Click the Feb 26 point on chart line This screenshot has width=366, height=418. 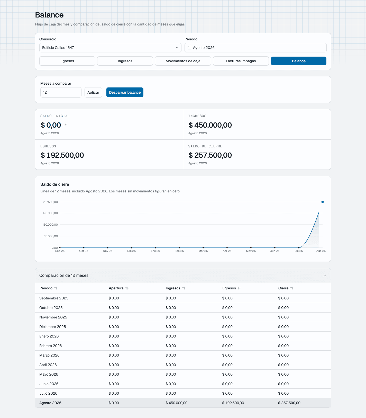(179, 248)
